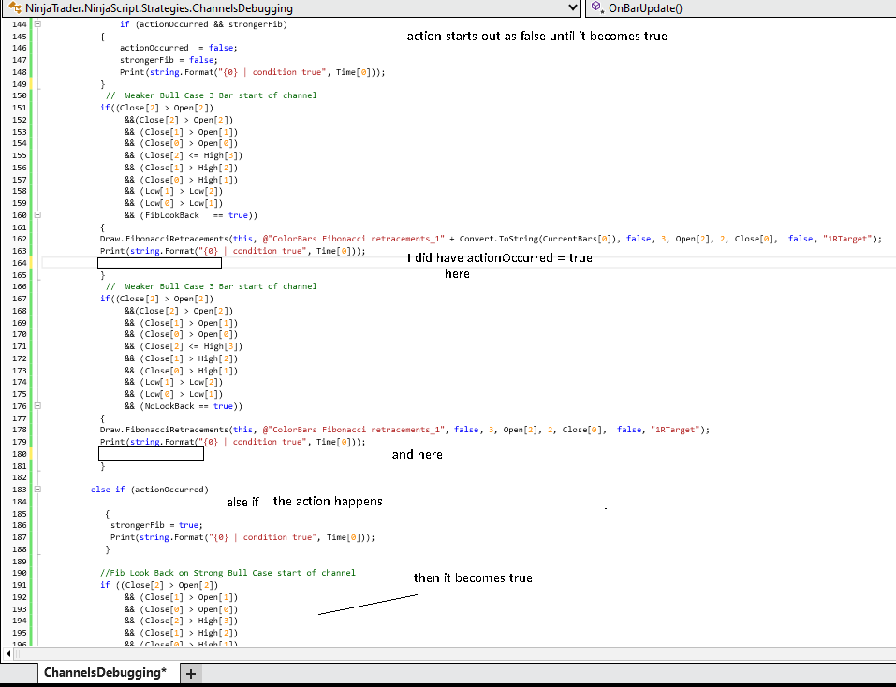
Task: Switch to the ChannelsDebugging* tab
Action: tap(105, 673)
